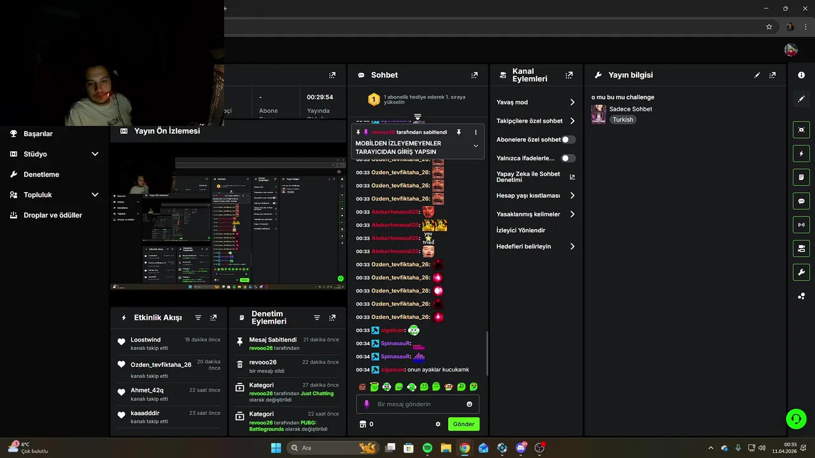Toggle the chat bubble widget icon in sidebar
The width and height of the screenshot is (815, 458).
click(801, 201)
